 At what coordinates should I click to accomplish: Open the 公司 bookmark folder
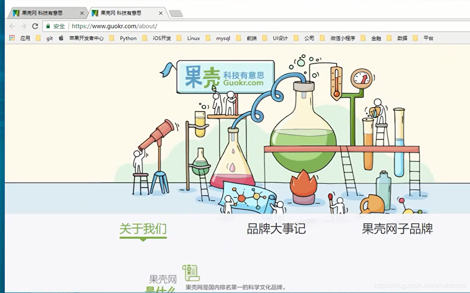(304, 38)
